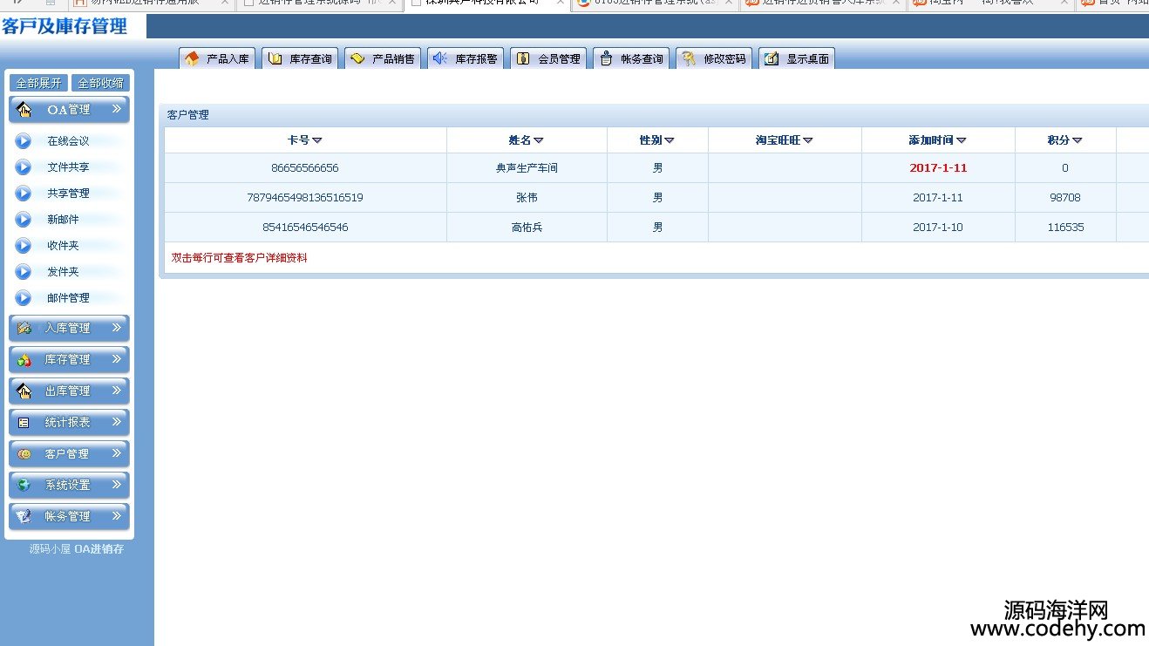
Task: Click the card icon on 会员管理 tab
Action: coord(523,58)
